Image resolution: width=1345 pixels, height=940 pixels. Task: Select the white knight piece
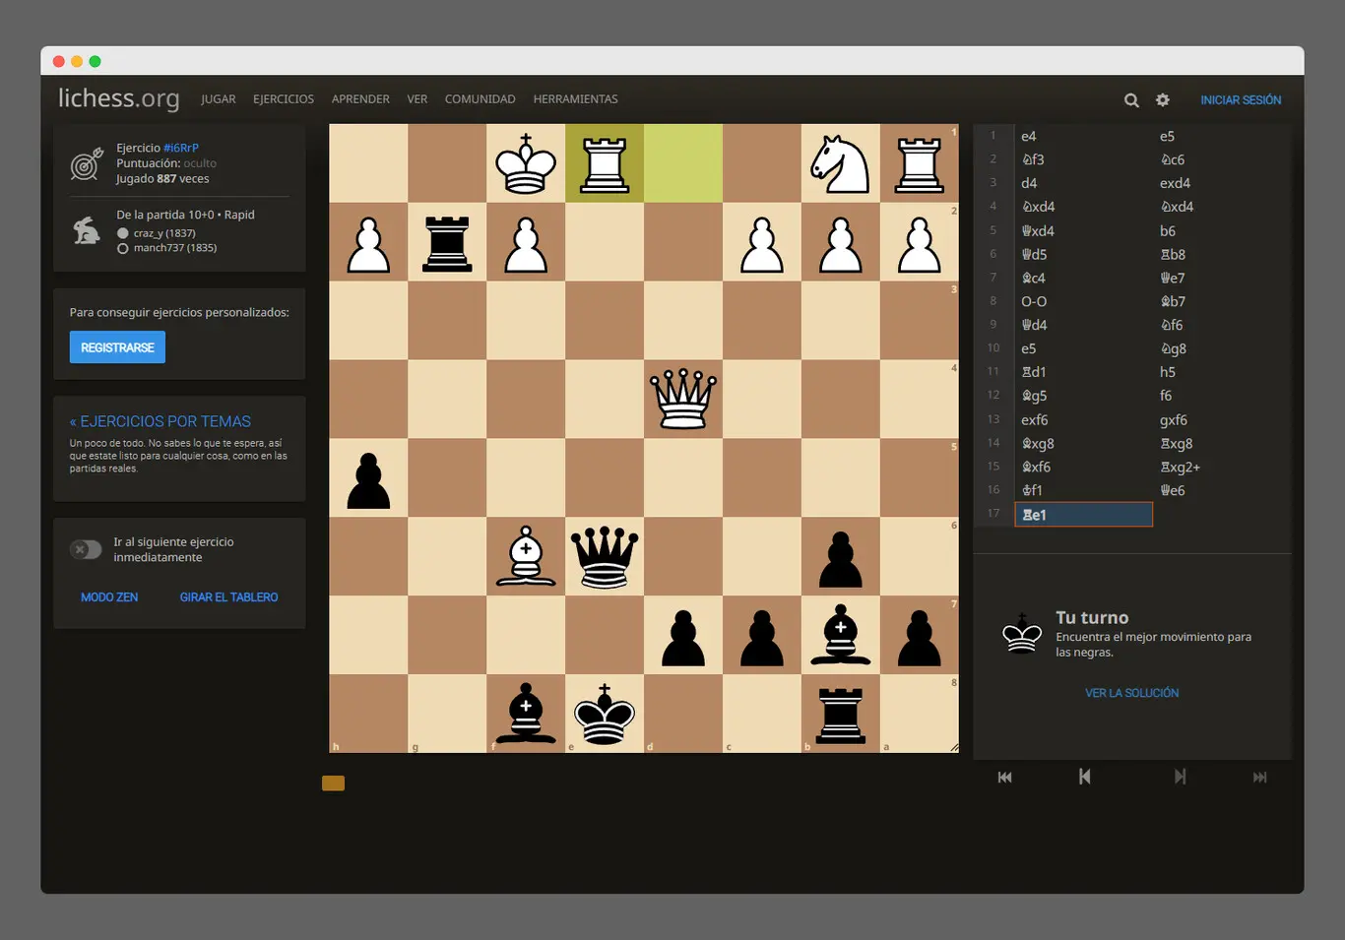841,163
